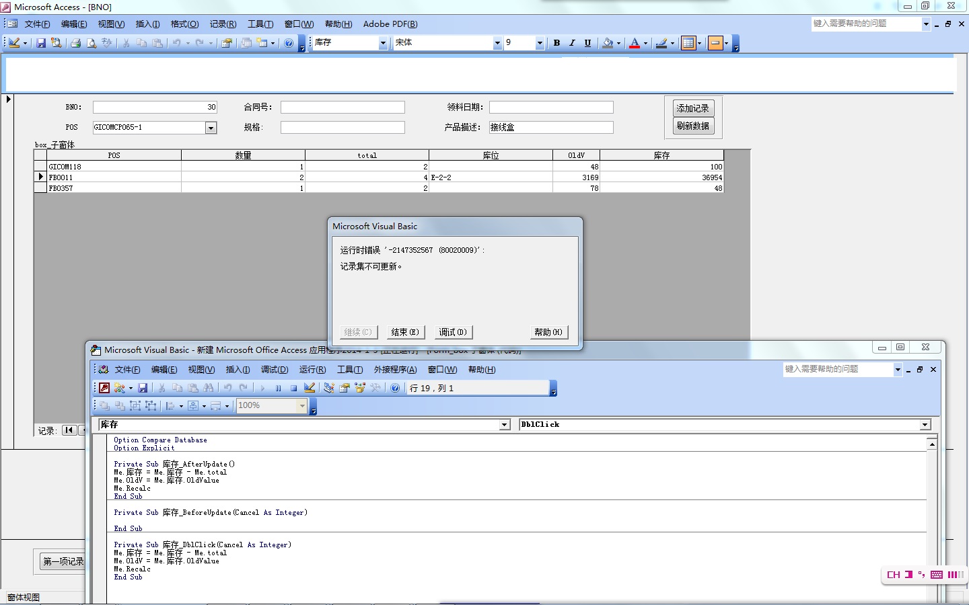Open the 运行(R) menu in the VBA editor
The image size is (969, 605).
tap(312, 370)
